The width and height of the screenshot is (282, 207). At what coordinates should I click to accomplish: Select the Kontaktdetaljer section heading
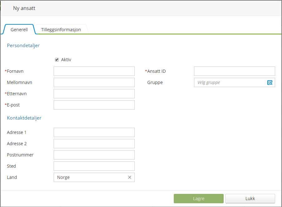(x=24, y=118)
